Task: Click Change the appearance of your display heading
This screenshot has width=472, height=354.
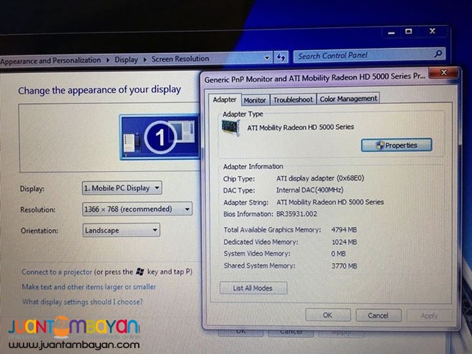Action: tap(100, 90)
